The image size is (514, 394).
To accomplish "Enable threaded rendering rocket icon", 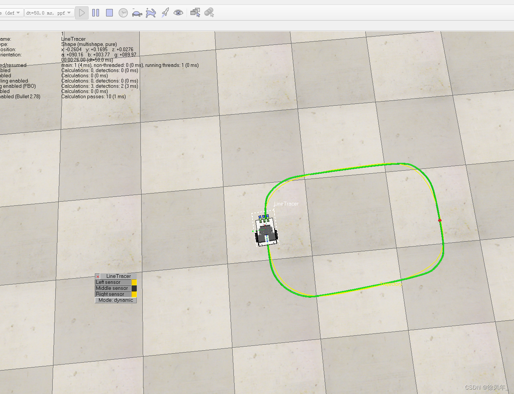I will (165, 13).
